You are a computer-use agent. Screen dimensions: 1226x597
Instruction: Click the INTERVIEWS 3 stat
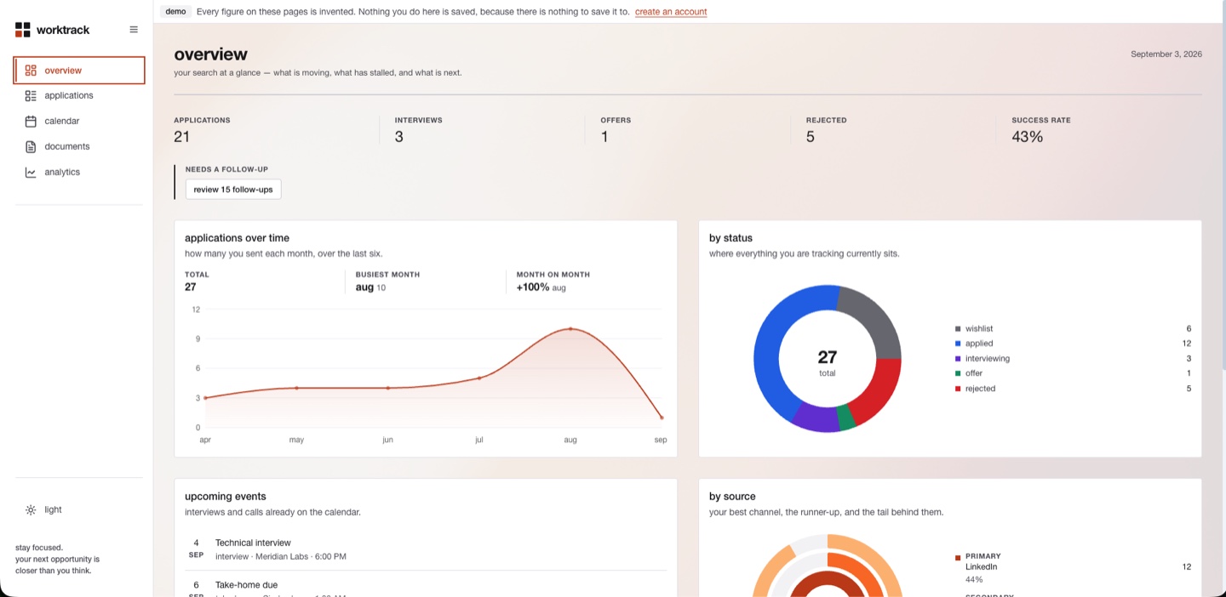pyautogui.click(x=418, y=129)
